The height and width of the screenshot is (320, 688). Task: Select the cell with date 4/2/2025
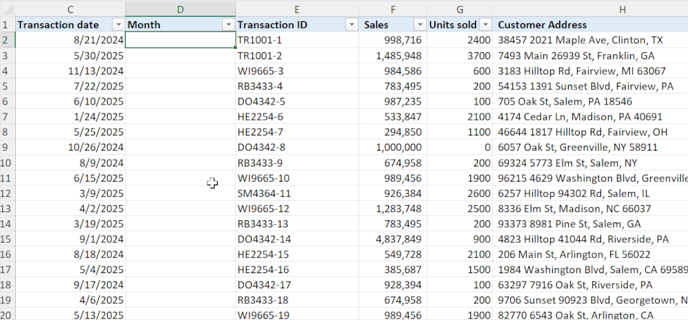click(70, 209)
